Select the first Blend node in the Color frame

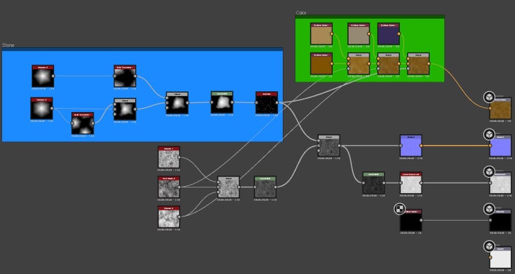(x=359, y=64)
